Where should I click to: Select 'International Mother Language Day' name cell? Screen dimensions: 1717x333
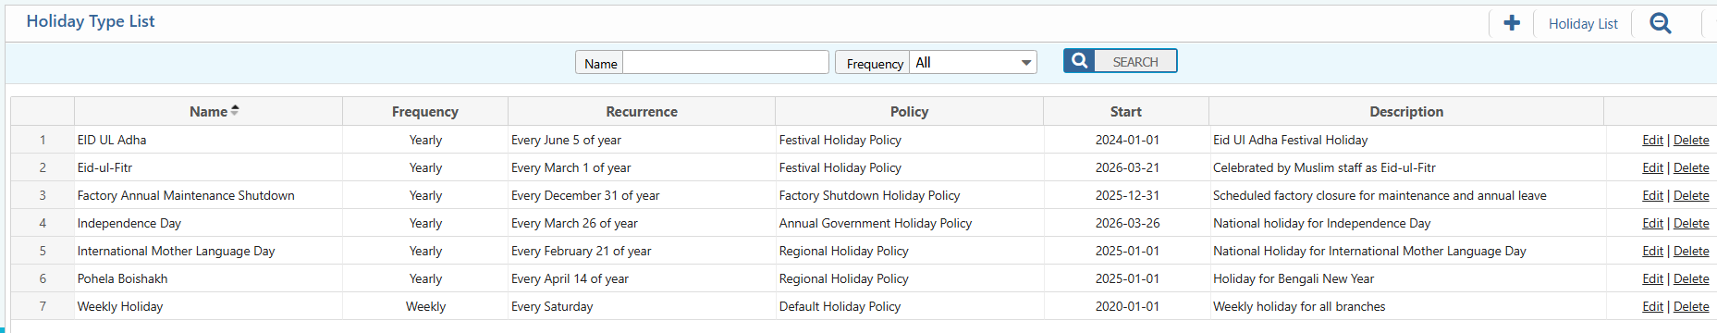click(208, 251)
